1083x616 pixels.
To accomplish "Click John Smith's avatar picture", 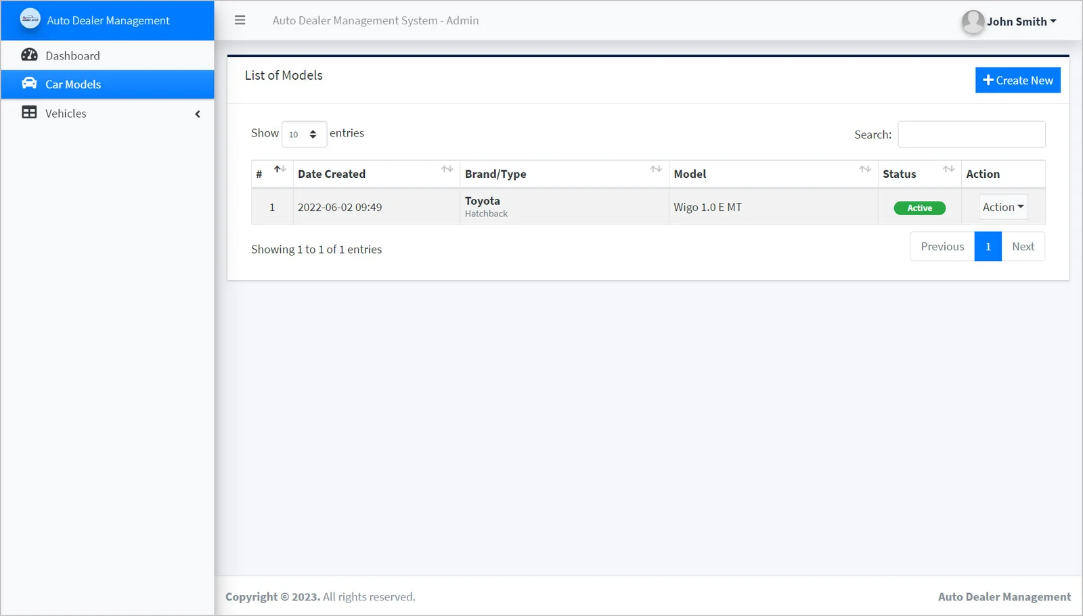I will point(973,21).
